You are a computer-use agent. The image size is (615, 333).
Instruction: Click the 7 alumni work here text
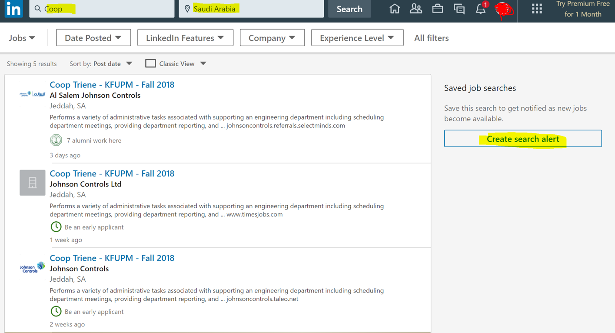pyautogui.click(x=94, y=140)
